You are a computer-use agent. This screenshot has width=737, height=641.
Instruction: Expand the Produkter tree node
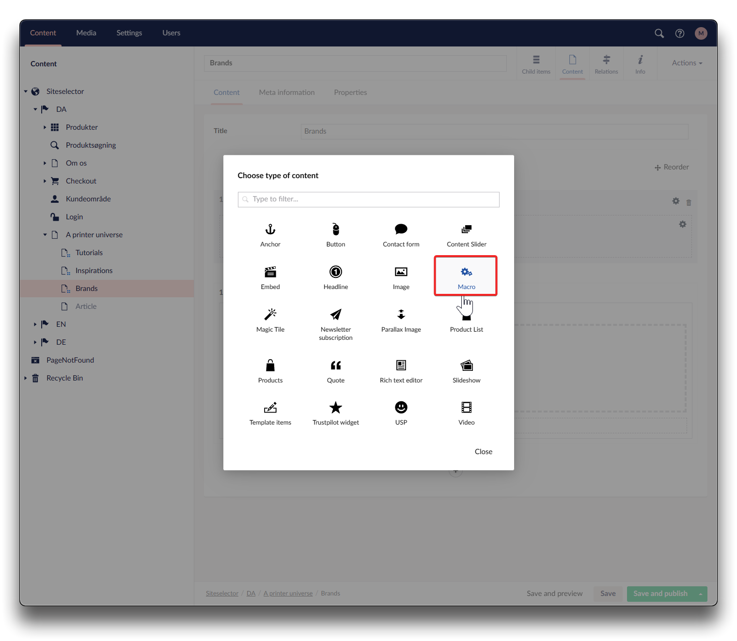point(45,127)
